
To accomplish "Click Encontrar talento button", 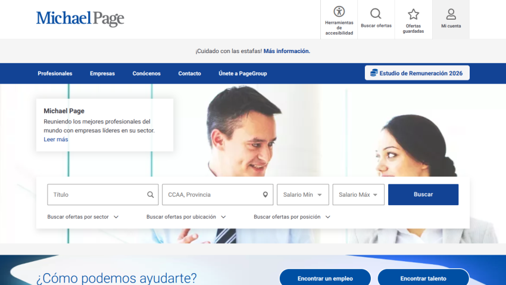I will (x=423, y=278).
